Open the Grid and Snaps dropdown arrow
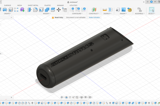This screenshot has width=160, height=106. pyautogui.click(x=87, y=97)
